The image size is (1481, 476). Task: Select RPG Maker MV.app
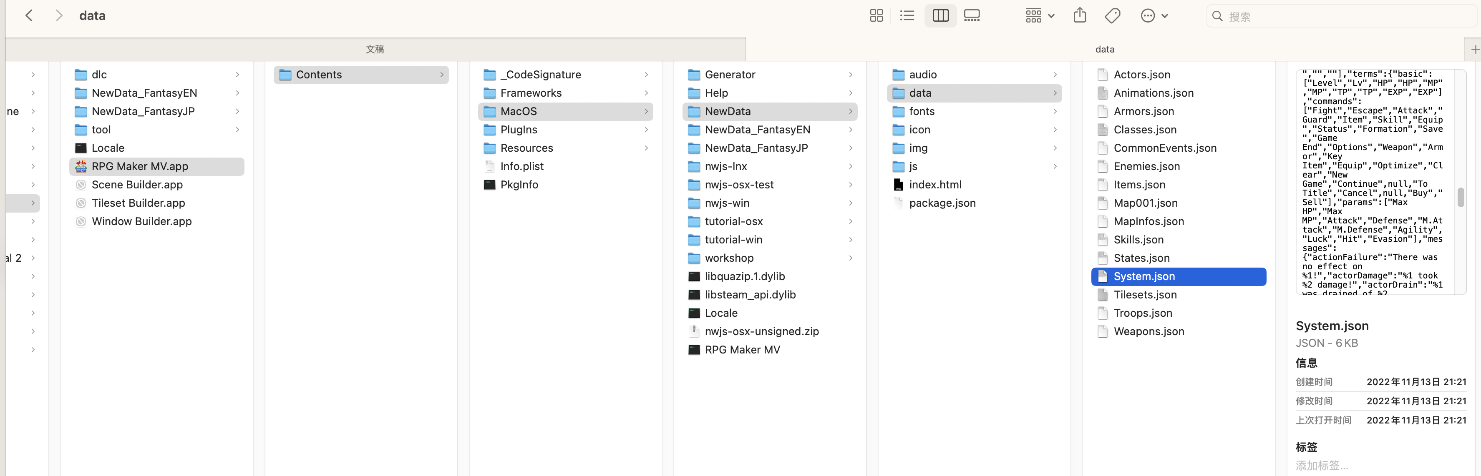156,166
